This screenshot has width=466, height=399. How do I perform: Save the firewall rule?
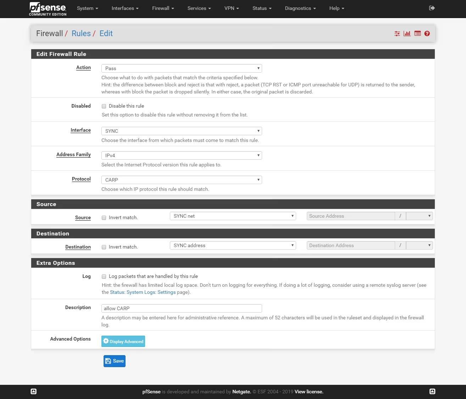click(114, 361)
